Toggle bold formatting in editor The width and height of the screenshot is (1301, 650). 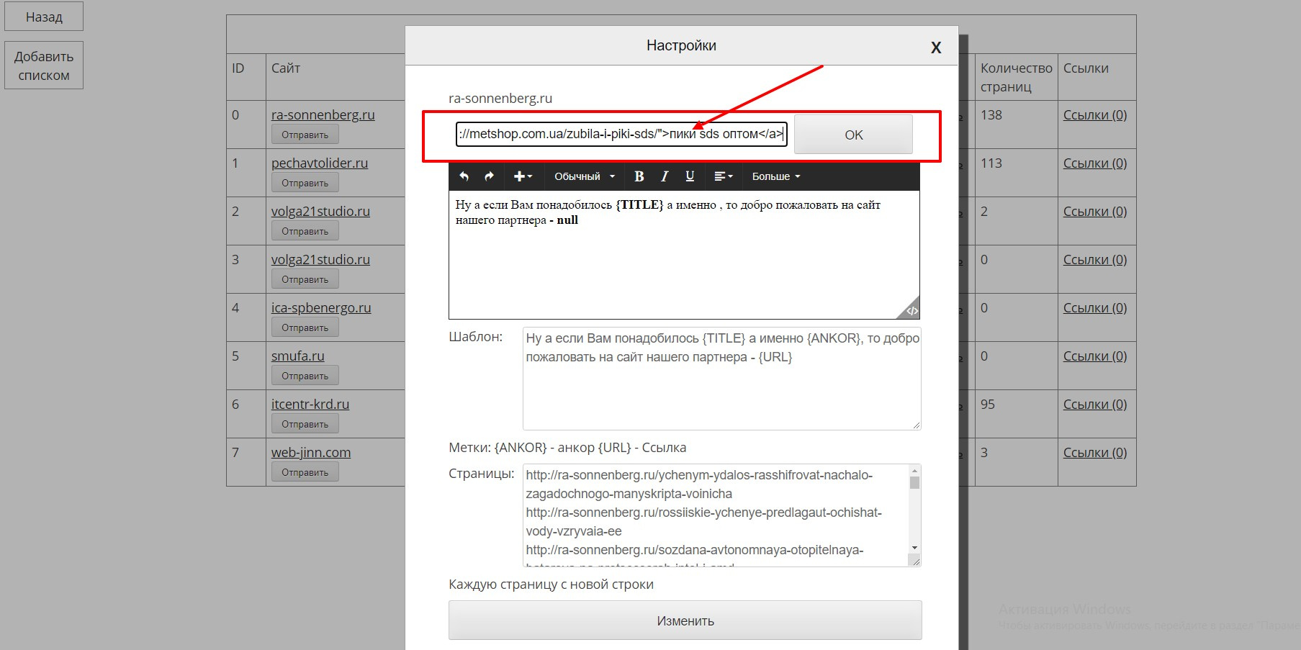pyautogui.click(x=639, y=176)
